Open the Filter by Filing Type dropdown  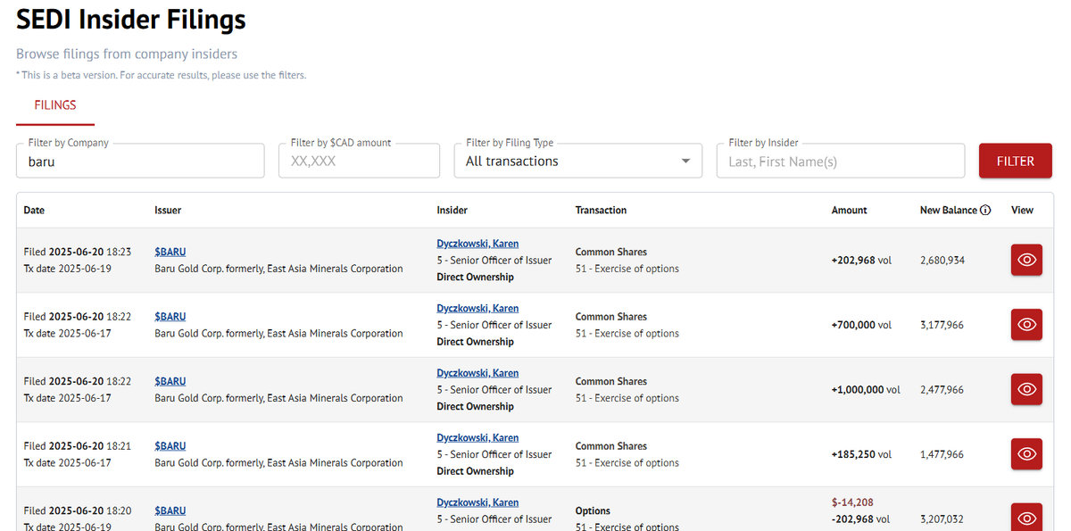coord(577,161)
